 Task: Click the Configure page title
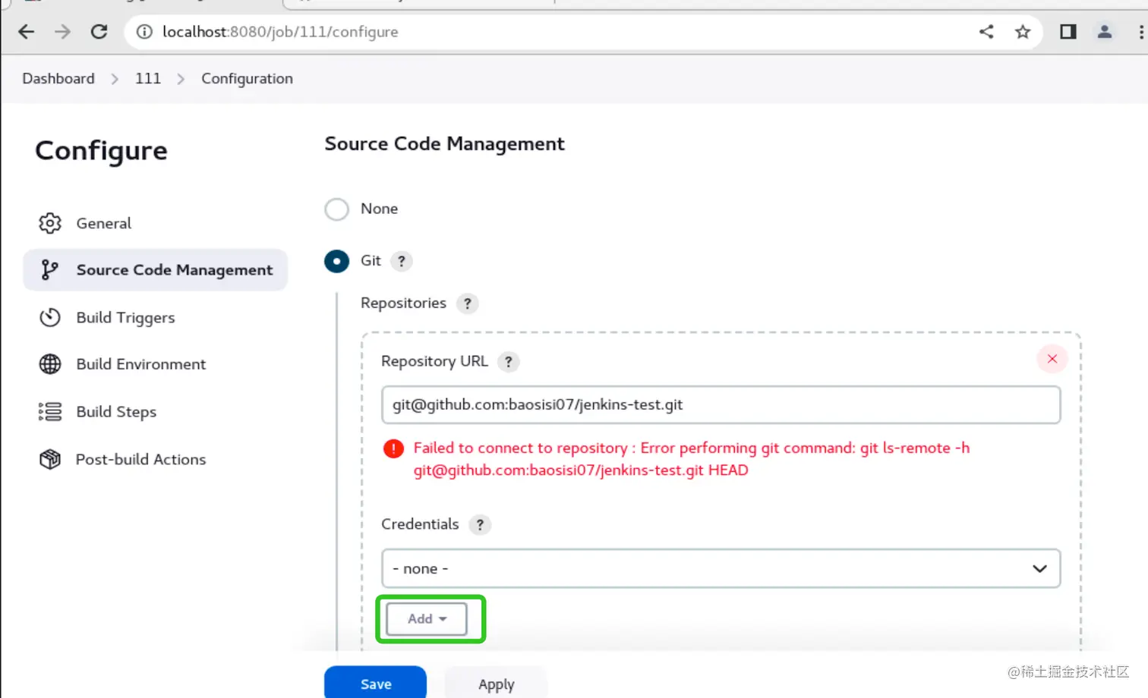[101, 151]
